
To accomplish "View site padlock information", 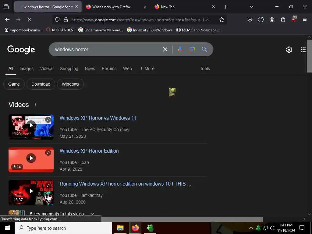I will tap(66, 20).
